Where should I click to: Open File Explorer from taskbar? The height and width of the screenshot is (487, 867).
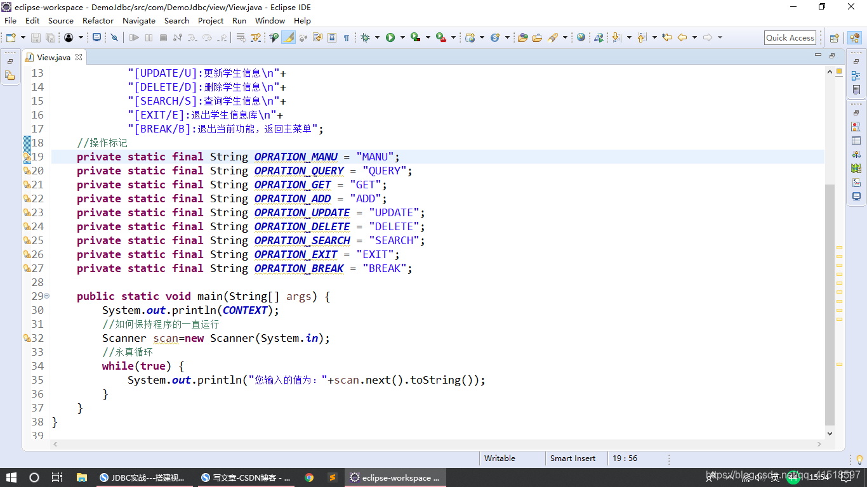pyautogui.click(x=81, y=477)
